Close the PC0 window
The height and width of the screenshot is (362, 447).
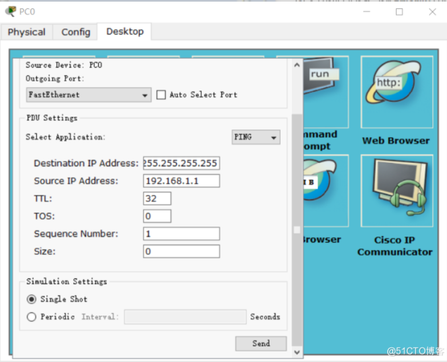(432, 11)
